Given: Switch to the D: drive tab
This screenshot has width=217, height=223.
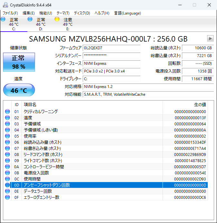Looking at the screenshot, I should pyautogui.click(x=41, y=24).
